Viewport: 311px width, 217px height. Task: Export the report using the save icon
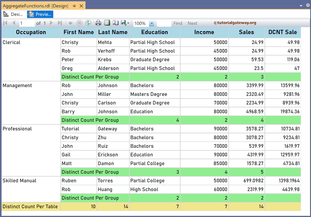click(123, 23)
